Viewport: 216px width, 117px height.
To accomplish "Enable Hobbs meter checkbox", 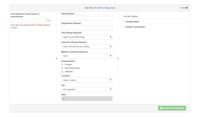I will point(124,22).
